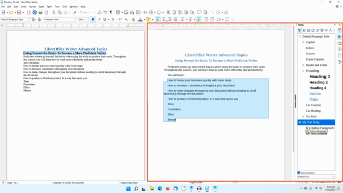Screen dimensions: 343x193
Task: Toggle Paragraph Styles view in Styles panel
Action: click(300, 31)
